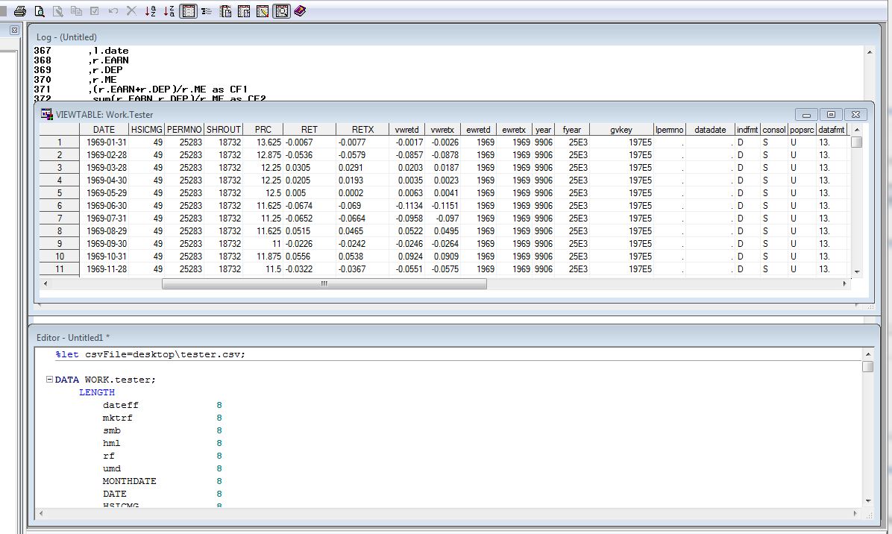
Task: Click log line 371 CF1 expression
Action: coord(167,89)
